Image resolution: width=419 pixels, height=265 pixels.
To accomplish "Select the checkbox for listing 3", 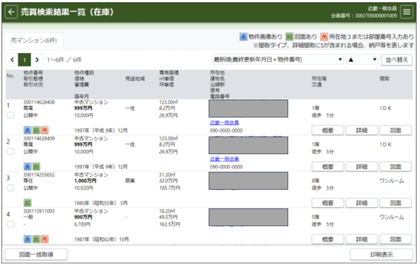I will click(x=10, y=188).
